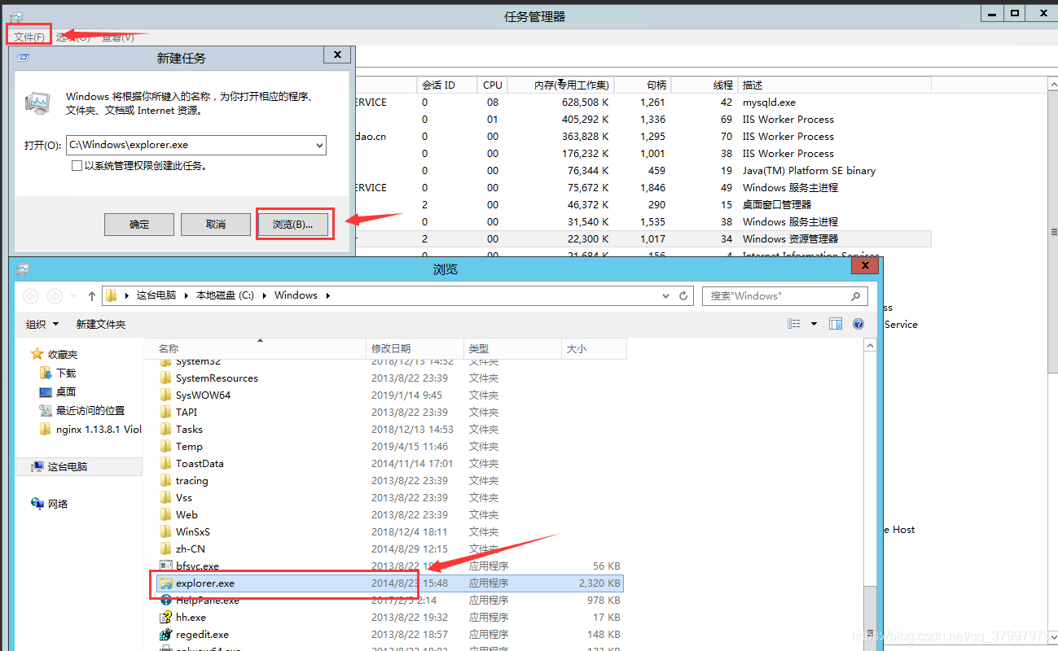Select mysqld.exe row in Task Manager
Screen dimensions: 1058x651
click(643, 103)
